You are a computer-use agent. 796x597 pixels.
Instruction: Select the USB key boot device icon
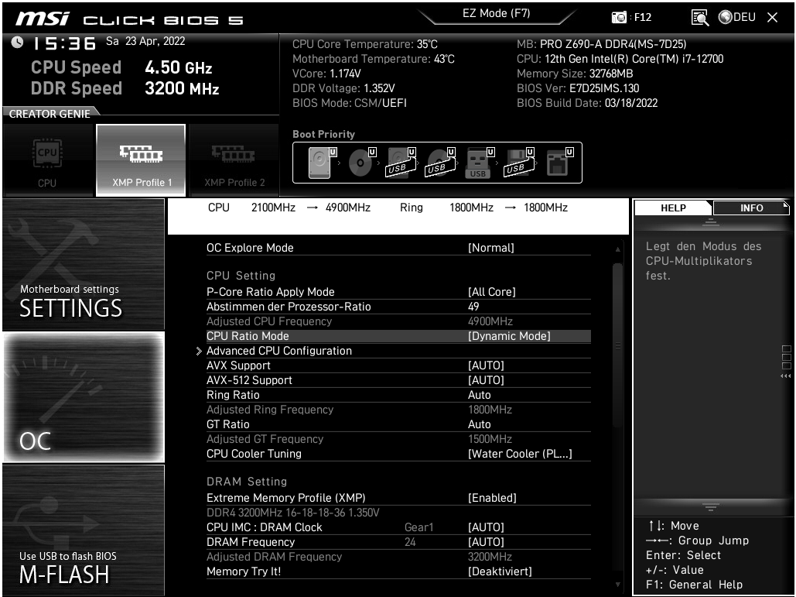click(x=480, y=163)
